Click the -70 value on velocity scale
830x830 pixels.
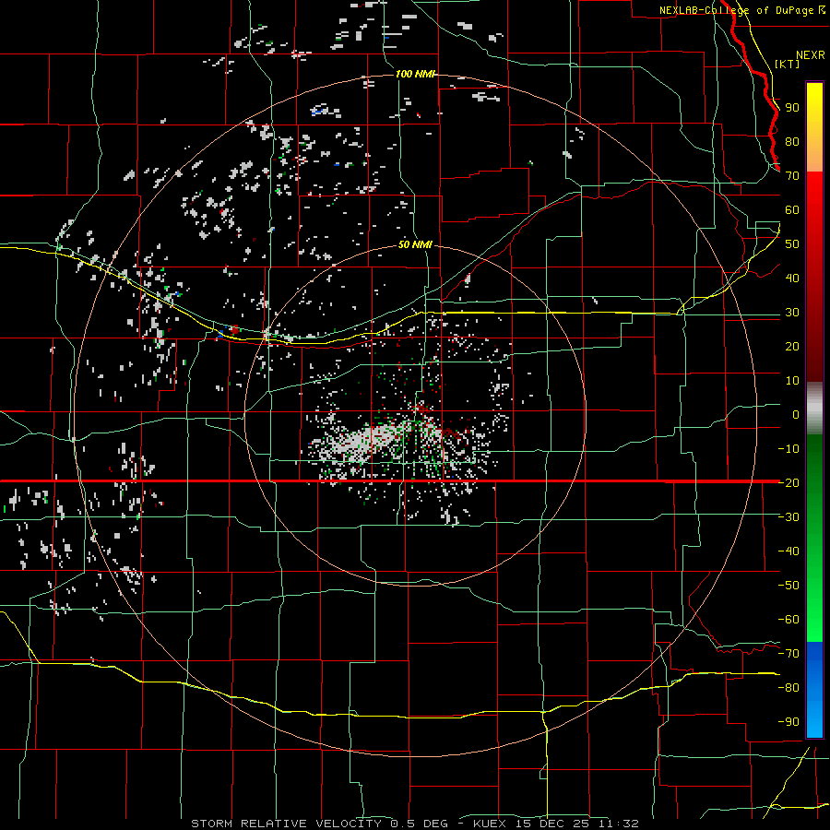[788, 653]
